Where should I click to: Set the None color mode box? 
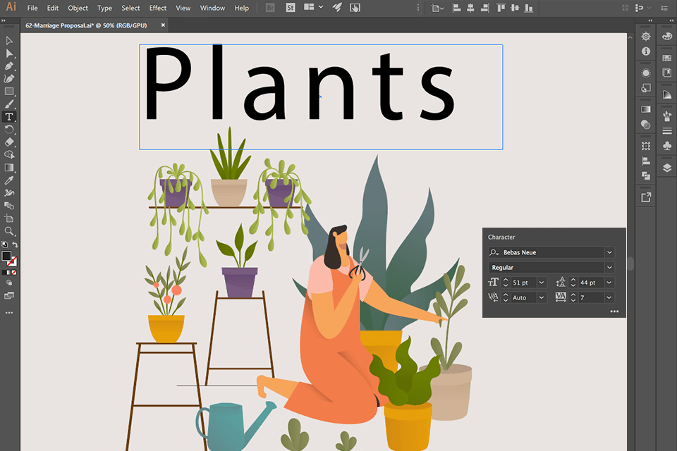[x=14, y=272]
